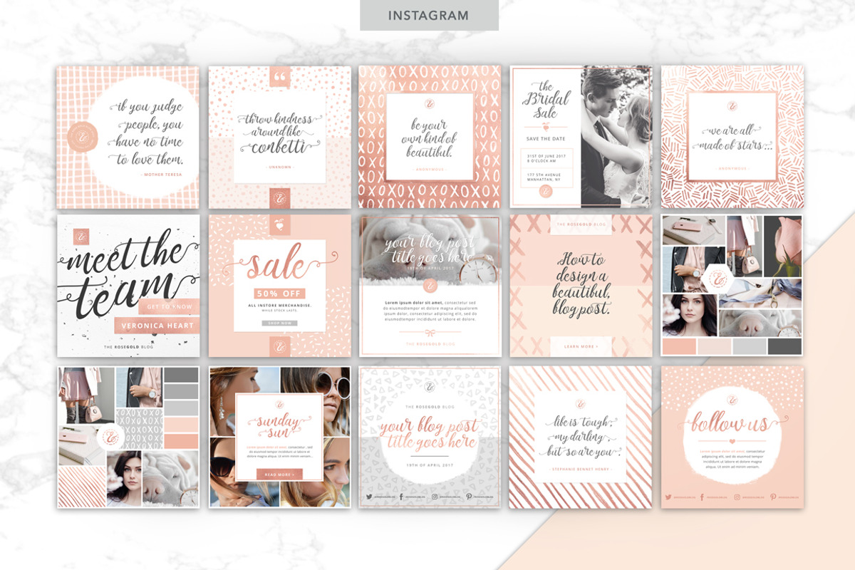Click the round logo on the Bridal Sale card

(x=546, y=190)
